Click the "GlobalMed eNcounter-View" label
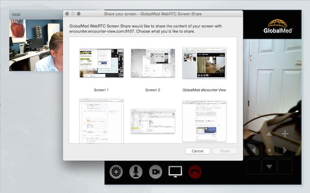 [204, 90]
